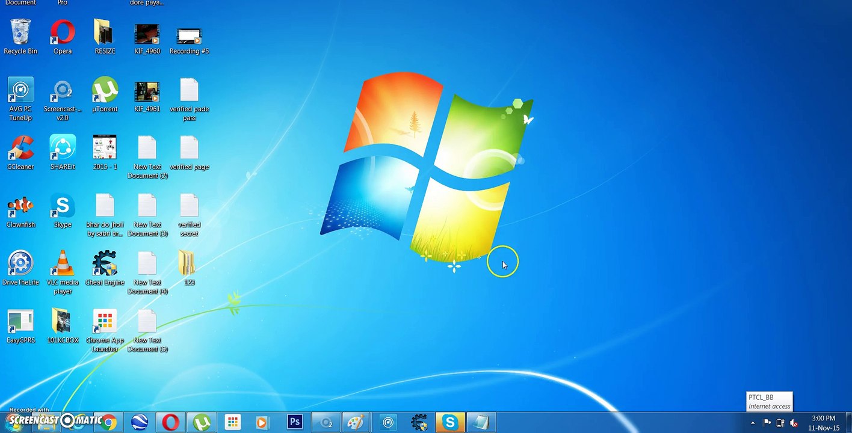Select the 101KCBOX folder on desktop

pos(63,325)
